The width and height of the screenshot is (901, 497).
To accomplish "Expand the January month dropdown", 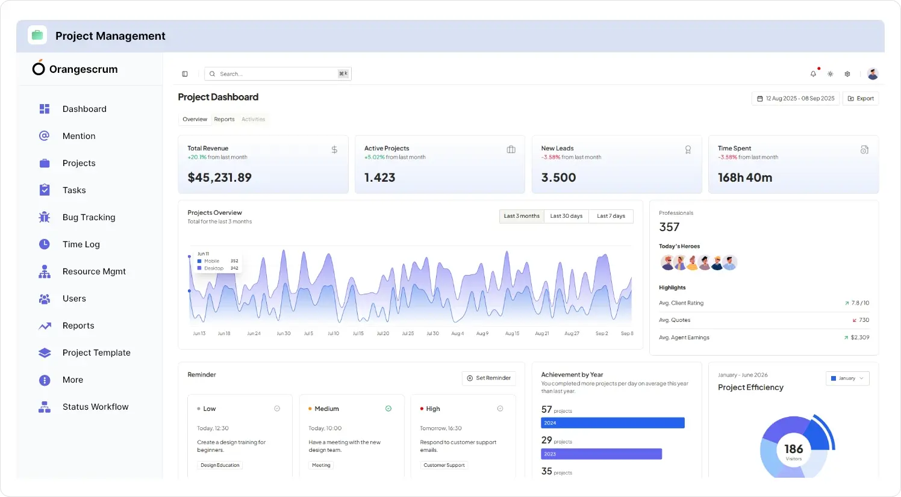I will [847, 378].
